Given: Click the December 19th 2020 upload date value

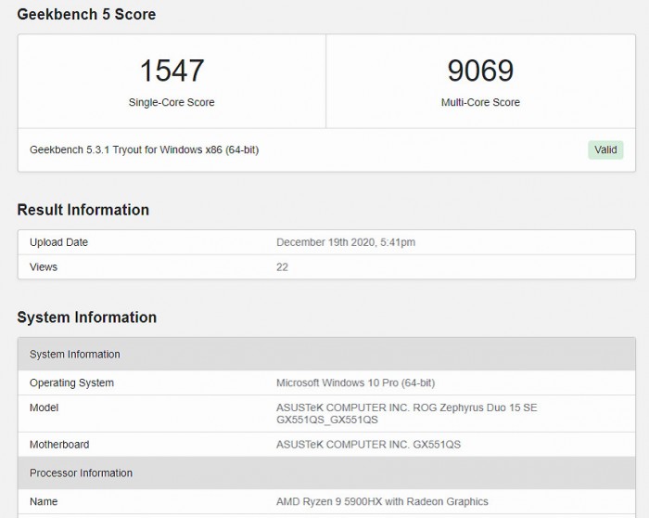Looking at the screenshot, I should 345,242.
